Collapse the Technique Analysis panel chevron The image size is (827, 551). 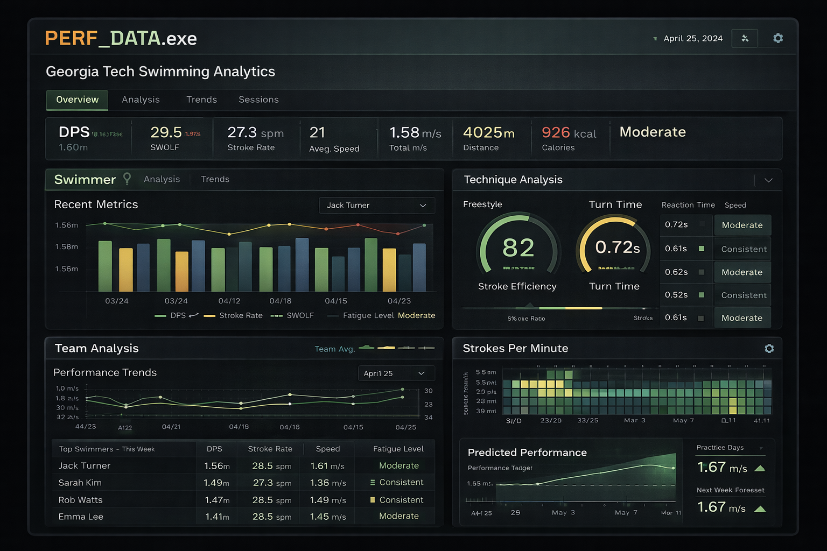point(769,180)
